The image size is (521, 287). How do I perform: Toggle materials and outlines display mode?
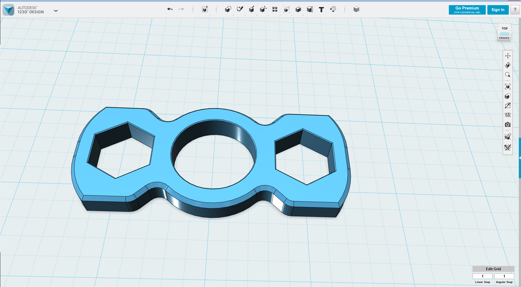click(508, 96)
